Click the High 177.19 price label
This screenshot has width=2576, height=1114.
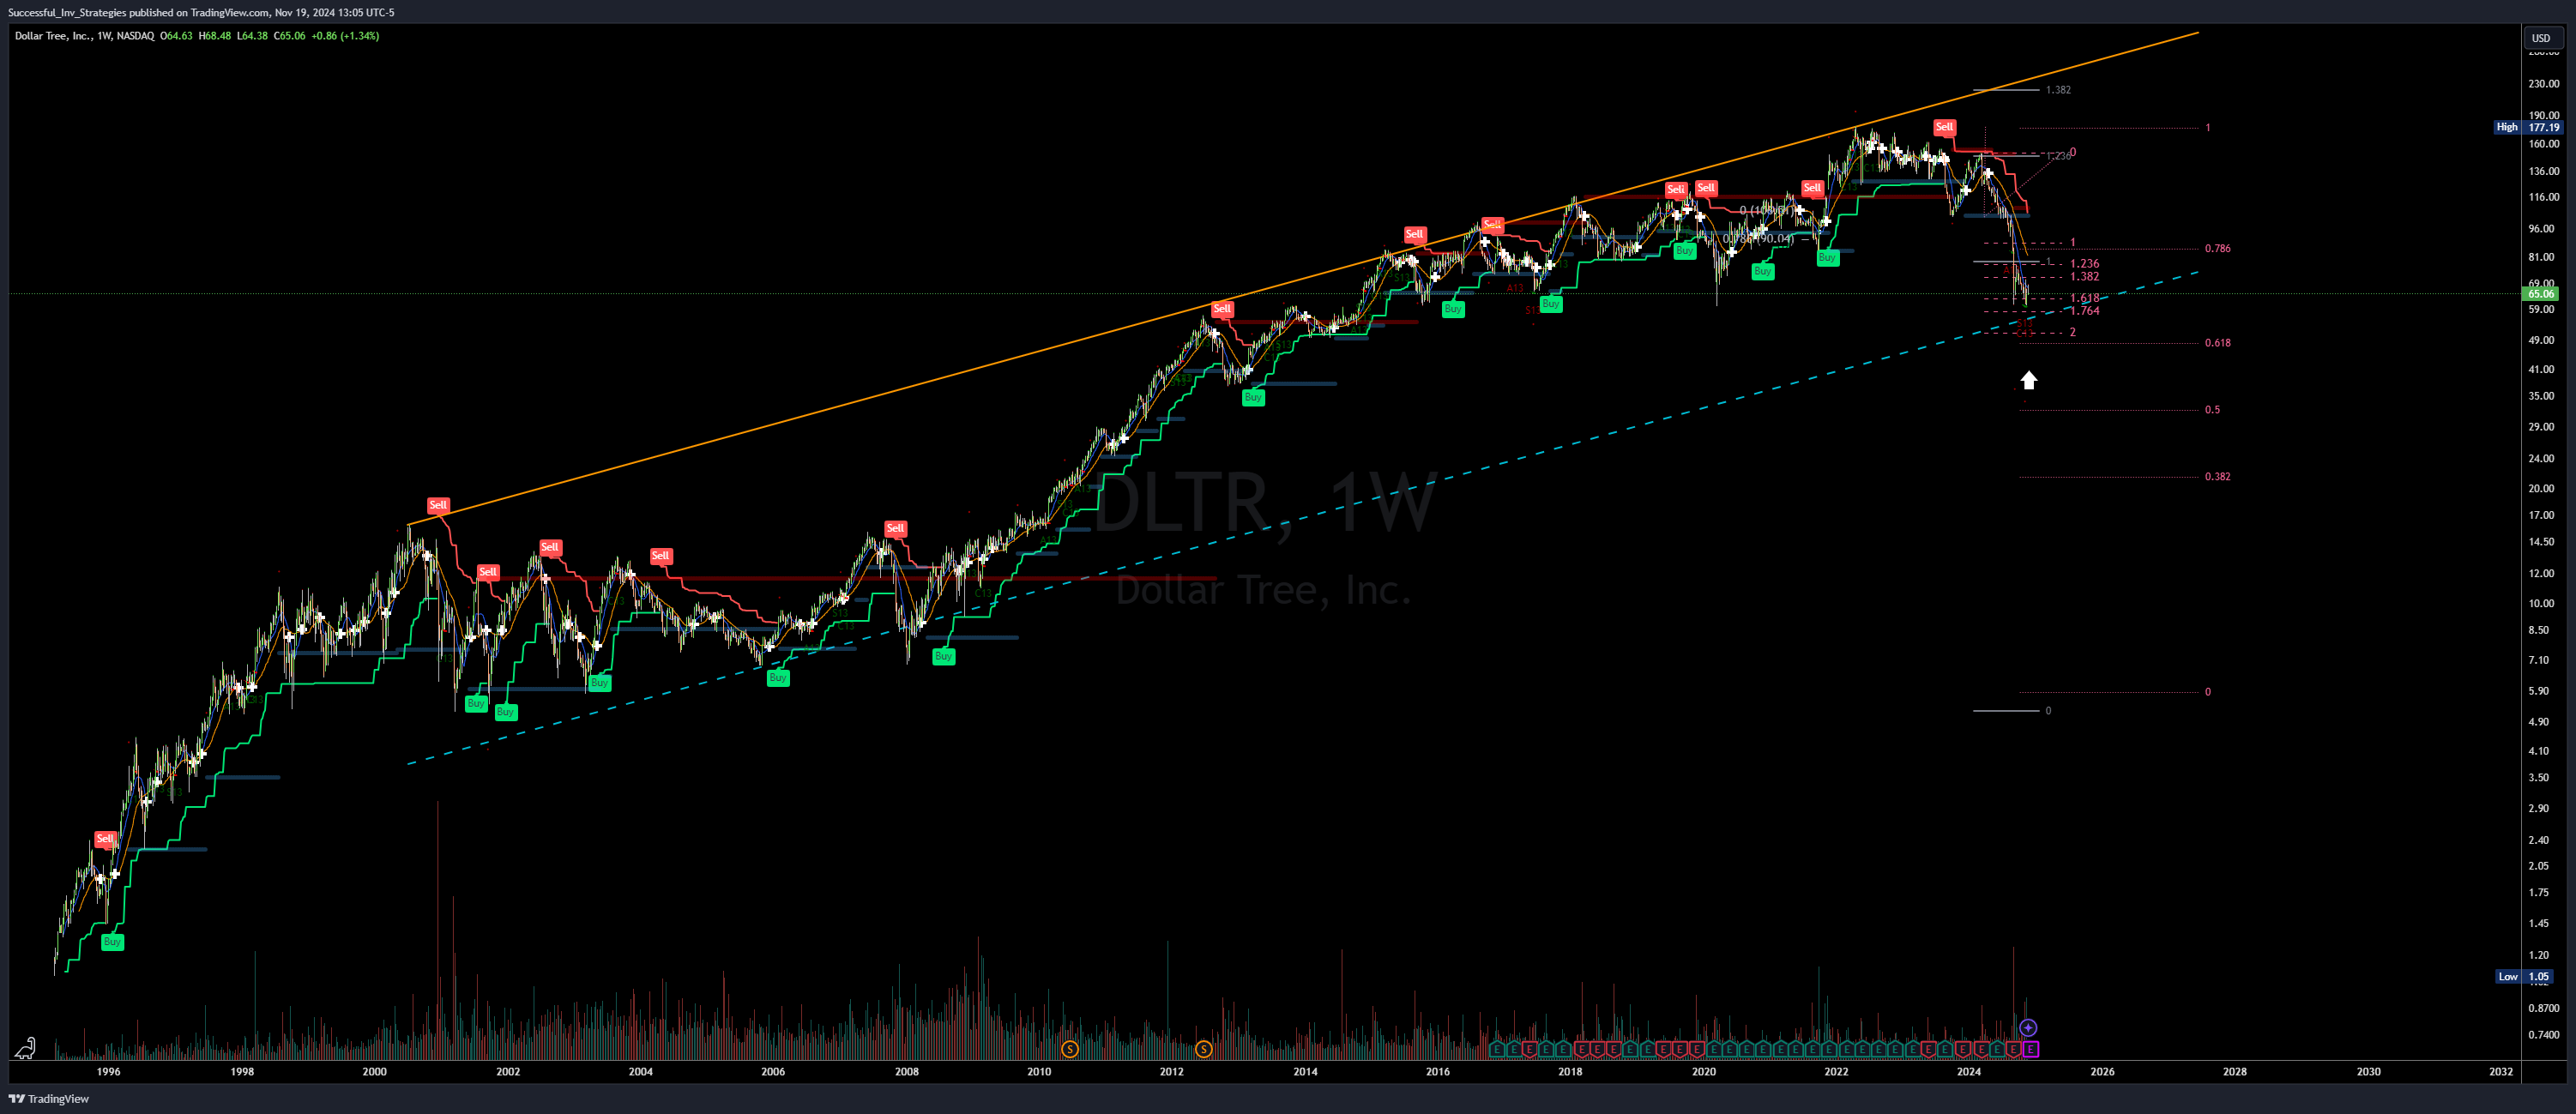pos(2528,127)
